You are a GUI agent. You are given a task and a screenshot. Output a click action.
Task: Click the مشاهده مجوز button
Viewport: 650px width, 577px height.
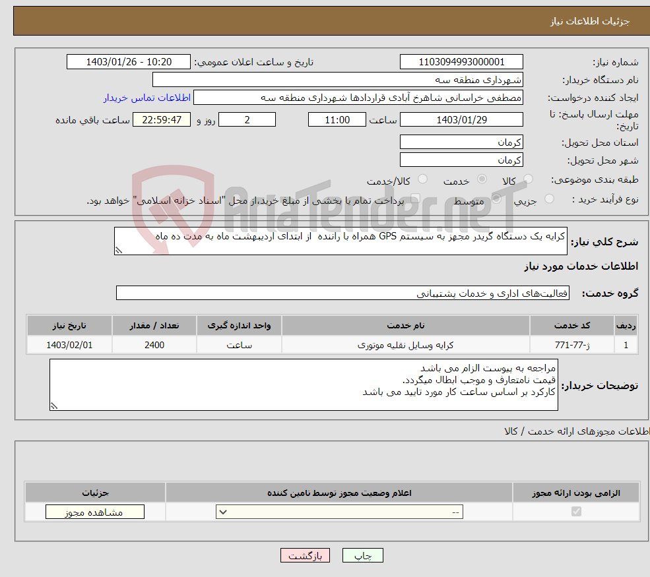pos(95,512)
